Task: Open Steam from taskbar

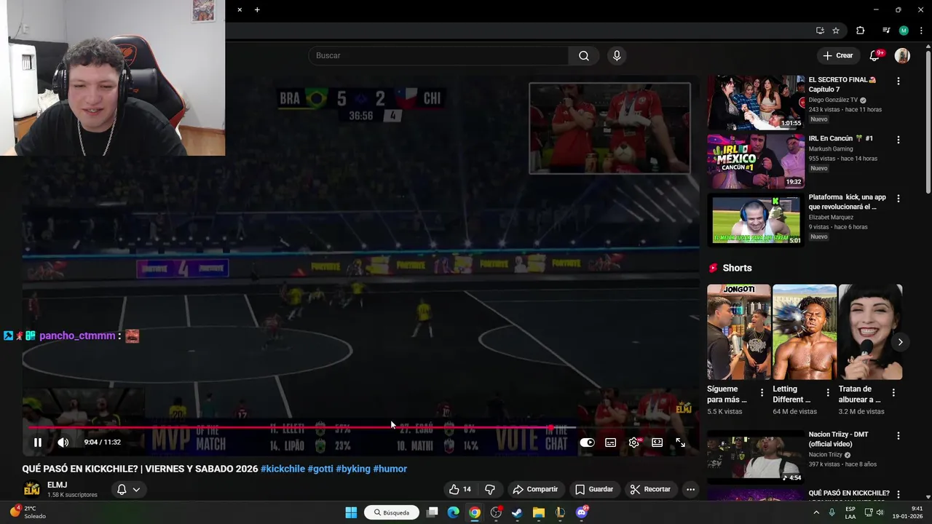Action: 517,512
